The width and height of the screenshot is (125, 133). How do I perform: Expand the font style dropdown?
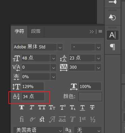tap(99, 47)
